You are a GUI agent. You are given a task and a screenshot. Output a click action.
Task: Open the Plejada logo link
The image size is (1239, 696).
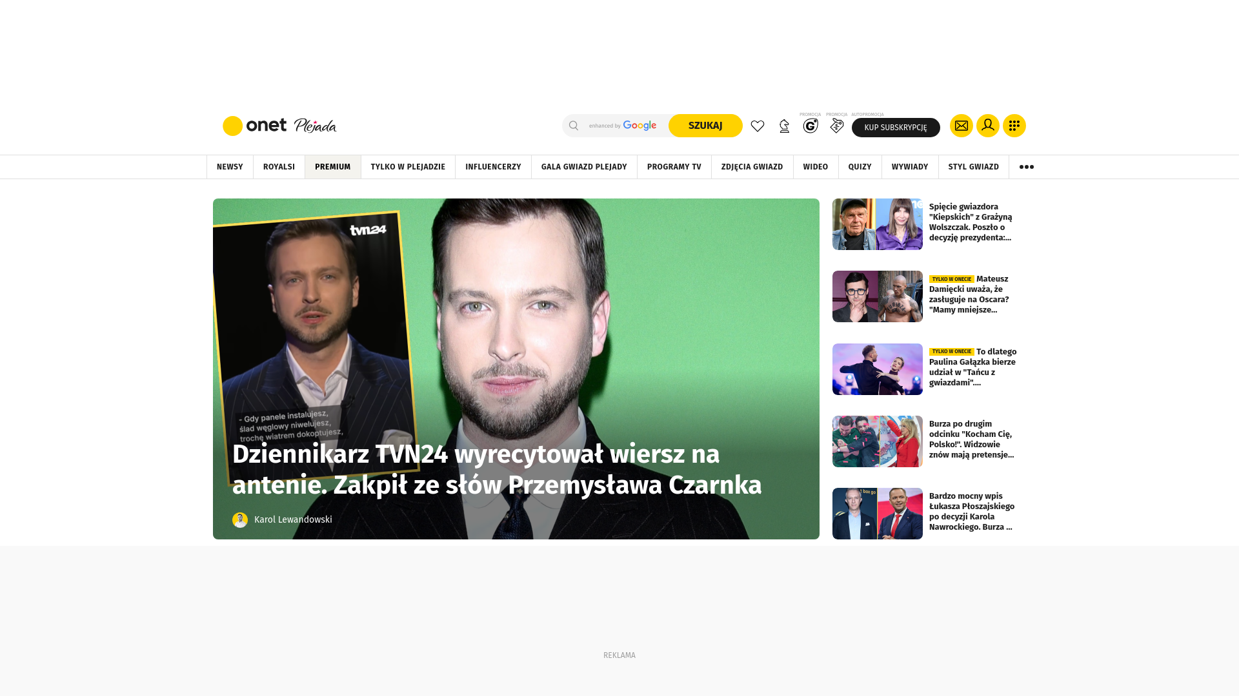click(x=315, y=126)
